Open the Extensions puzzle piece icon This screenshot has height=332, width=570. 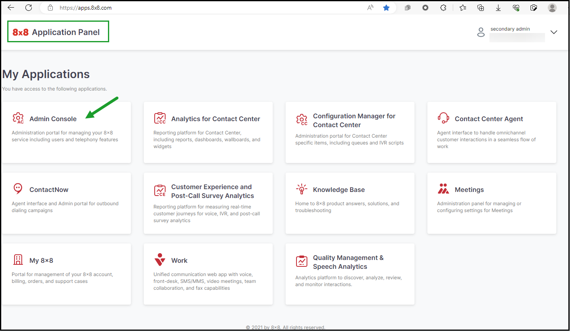pyautogui.click(x=443, y=8)
